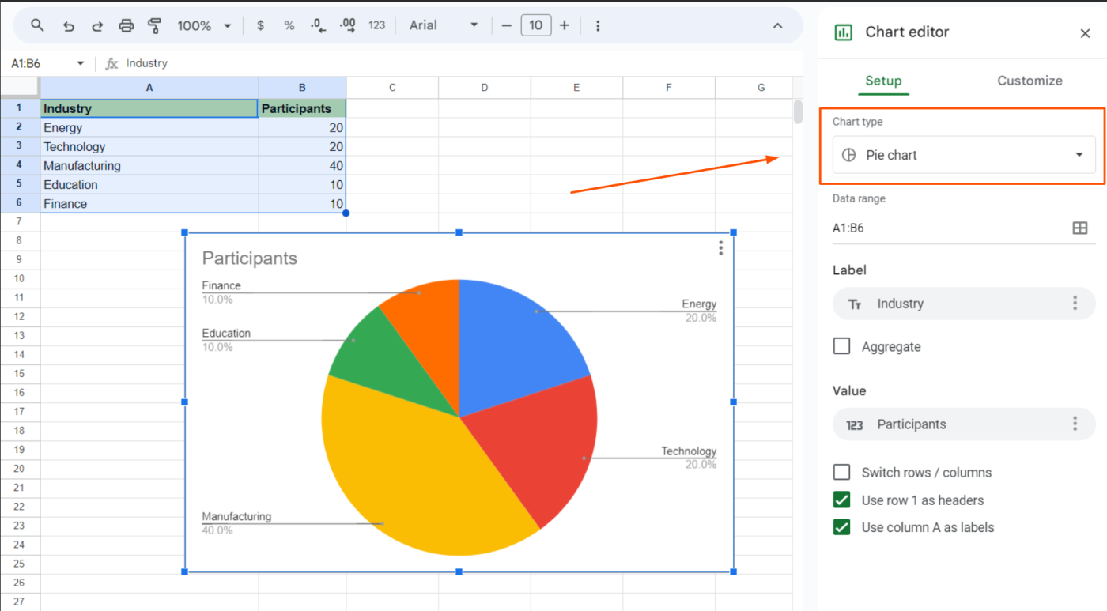Viewport: 1107px width, 611px height.
Task: Open the chart's three-dot menu
Action: (720, 248)
